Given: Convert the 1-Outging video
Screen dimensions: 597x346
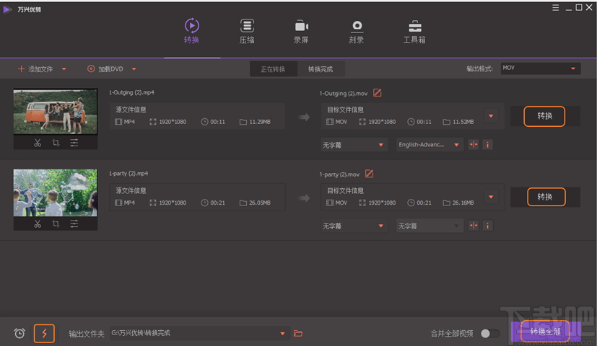Looking at the screenshot, I should tap(544, 116).
